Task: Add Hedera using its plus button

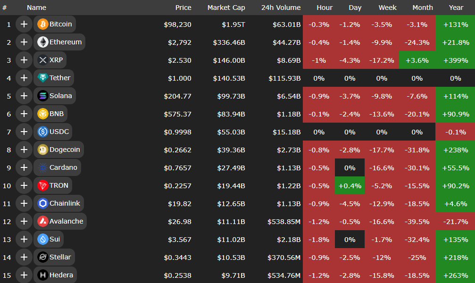Action: coord(24,275)
